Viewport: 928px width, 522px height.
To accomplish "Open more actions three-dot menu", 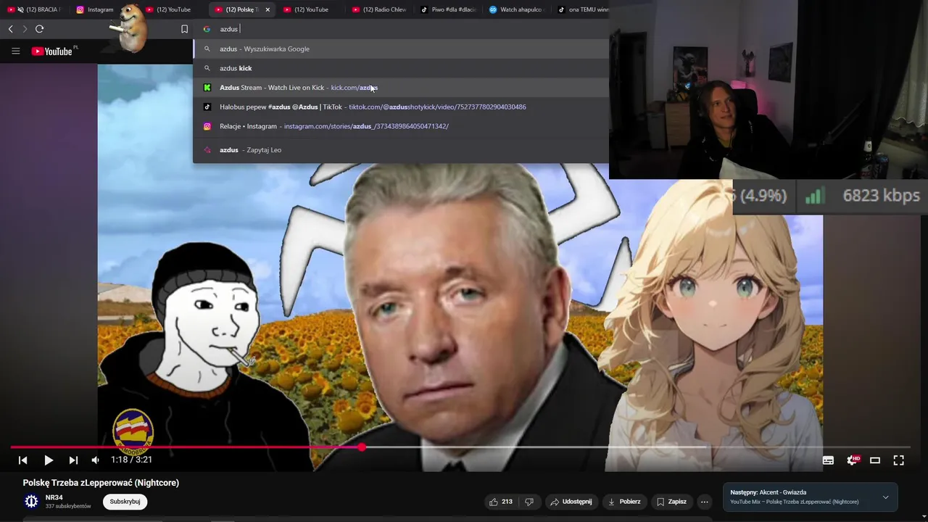I will pyautogui.click(x=704, y=502).
